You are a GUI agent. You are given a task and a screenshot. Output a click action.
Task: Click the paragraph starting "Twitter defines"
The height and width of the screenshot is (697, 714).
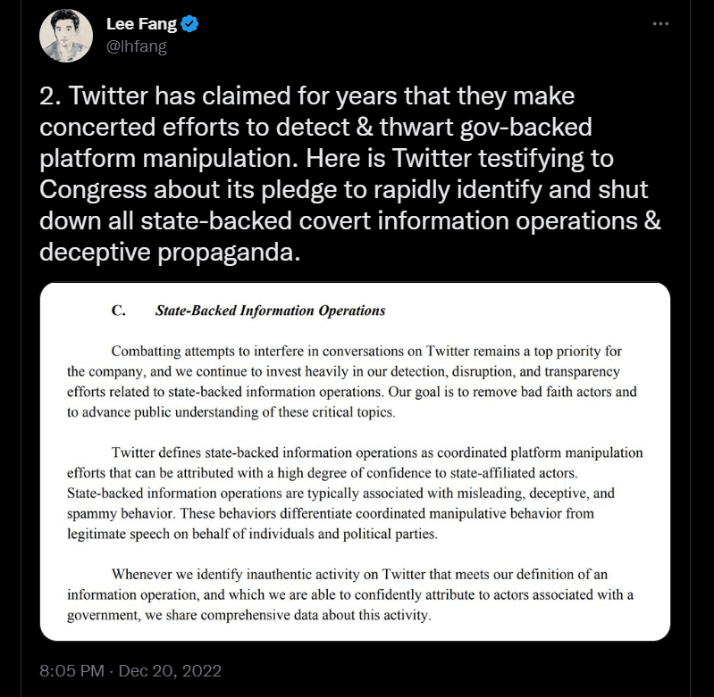tap(355, 494)
